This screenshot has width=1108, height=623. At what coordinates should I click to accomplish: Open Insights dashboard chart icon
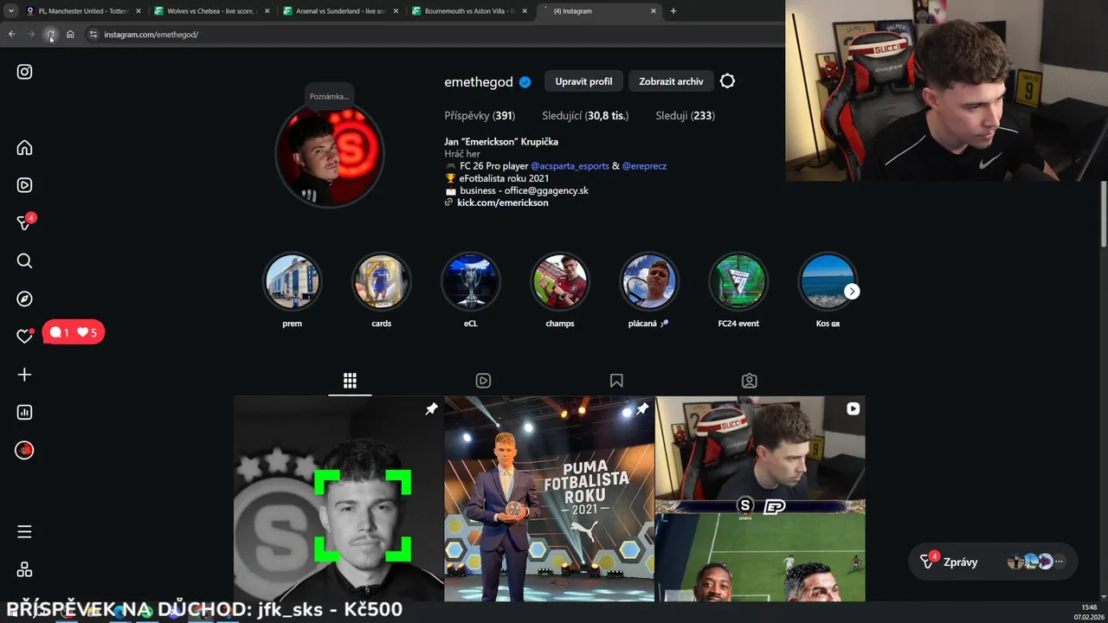tap(25, 413)
